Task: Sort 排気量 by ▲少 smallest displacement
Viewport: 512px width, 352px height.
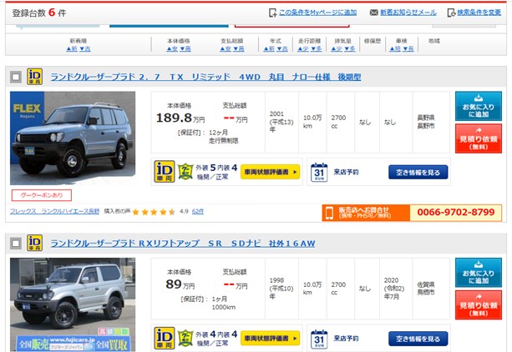Action: pos(337,48)
